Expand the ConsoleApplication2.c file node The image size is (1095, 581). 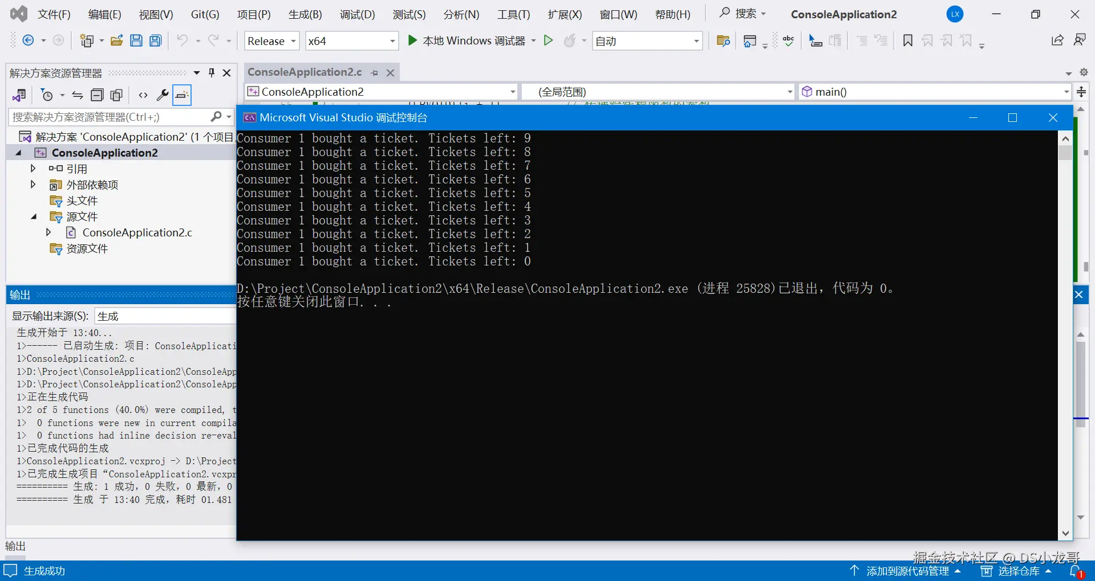click(48, 232)
